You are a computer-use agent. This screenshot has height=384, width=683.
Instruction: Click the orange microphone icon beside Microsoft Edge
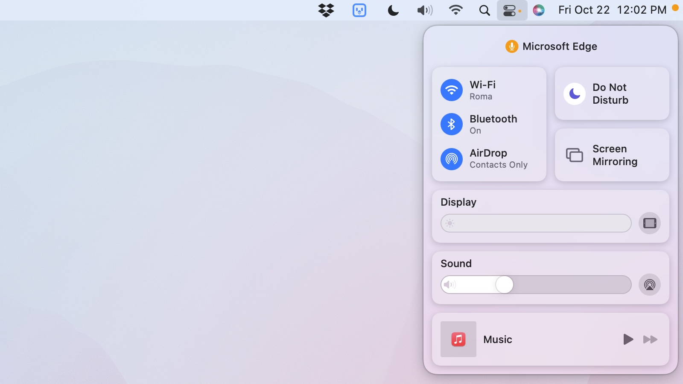(512, 46)
